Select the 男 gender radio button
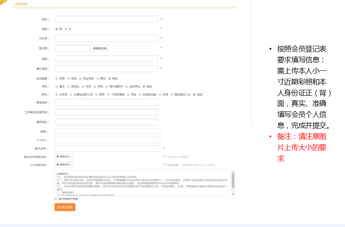345x227 pixels. (57, 29)
